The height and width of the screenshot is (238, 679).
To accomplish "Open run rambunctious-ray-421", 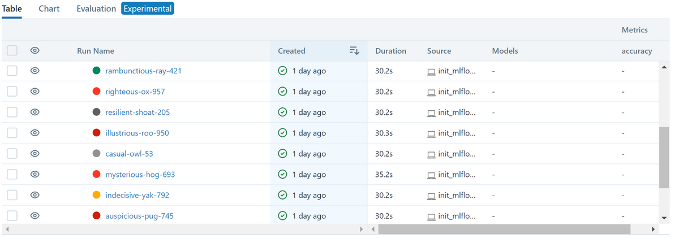I will [143, 71].
